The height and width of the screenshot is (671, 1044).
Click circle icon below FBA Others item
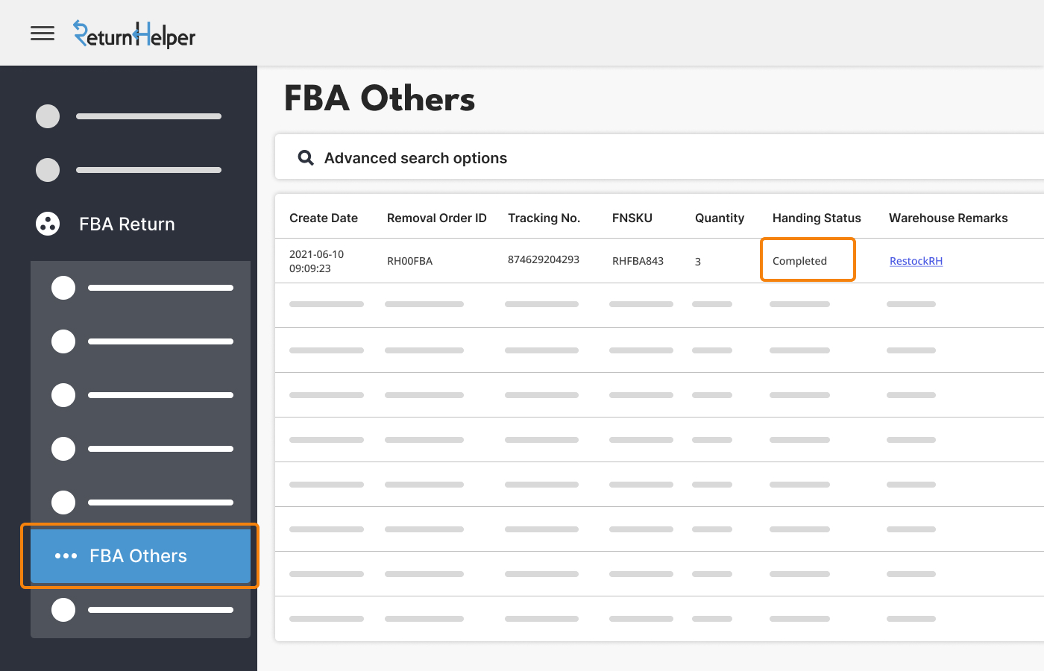pyautogui.click(x=63, y=610)
